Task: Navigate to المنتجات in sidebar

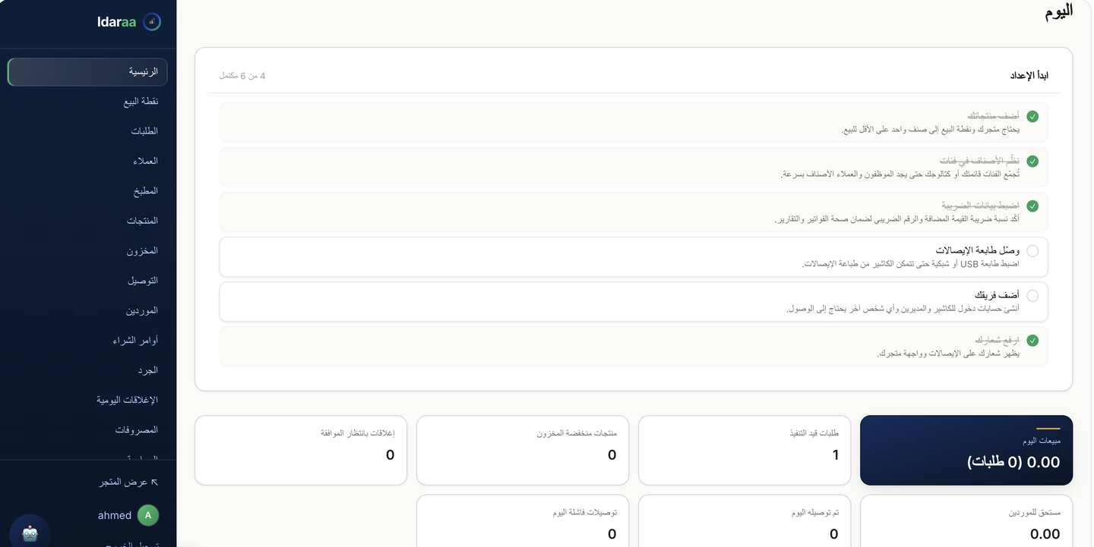Action: coord(87,221)
